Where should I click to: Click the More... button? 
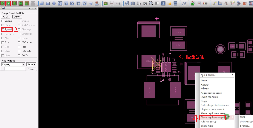pos(31,69)
